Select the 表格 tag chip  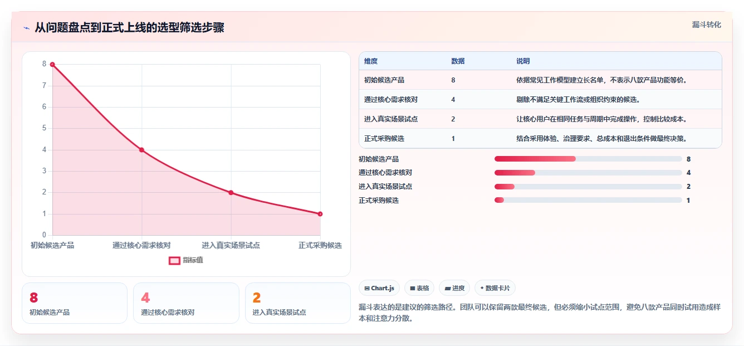419,288
